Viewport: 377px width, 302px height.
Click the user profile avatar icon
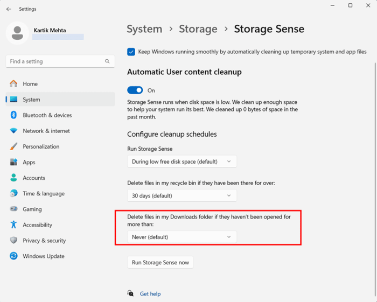[17, 33]
